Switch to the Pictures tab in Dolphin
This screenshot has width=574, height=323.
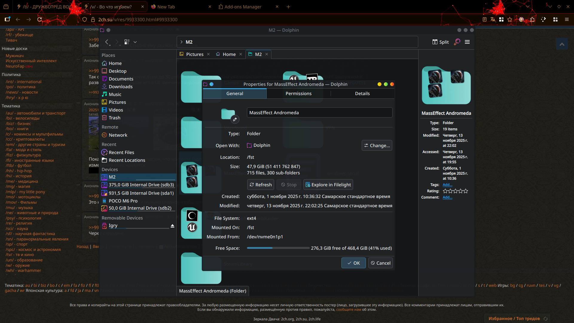[x=194, y=54]
